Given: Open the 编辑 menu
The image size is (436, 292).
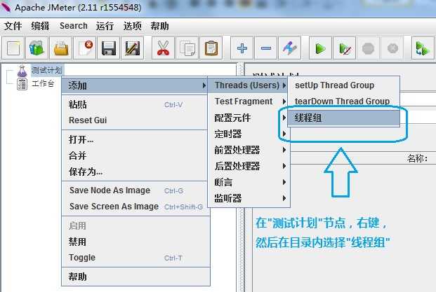Looking at the screenshot, I should pyautogui.click(x=40, y=26).
